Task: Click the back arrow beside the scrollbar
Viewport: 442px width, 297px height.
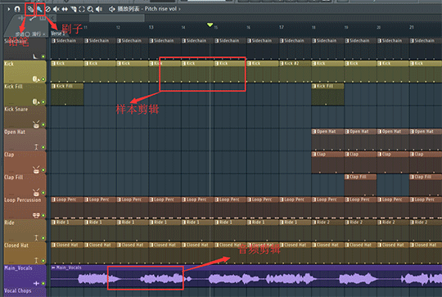Action: pos(52,18)
